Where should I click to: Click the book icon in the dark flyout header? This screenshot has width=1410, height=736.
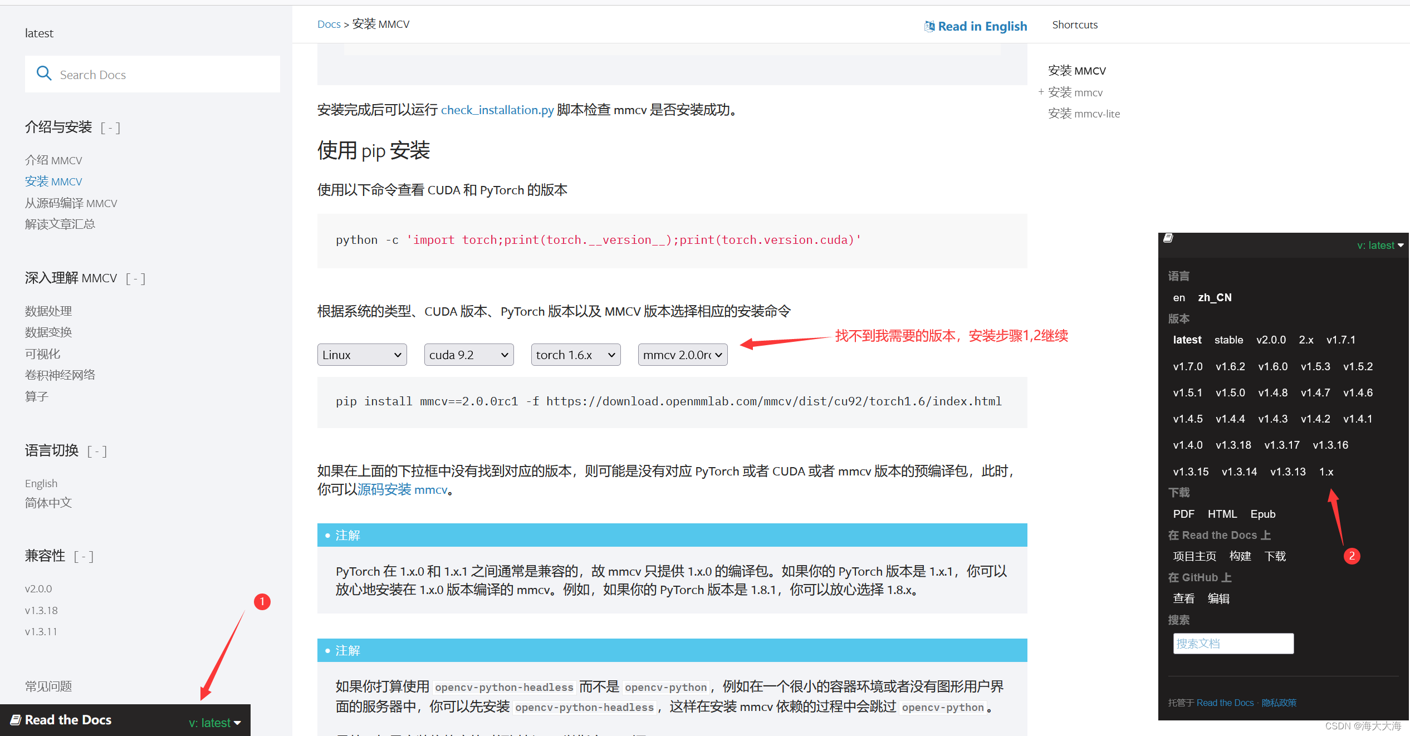tap(1168, 237)
